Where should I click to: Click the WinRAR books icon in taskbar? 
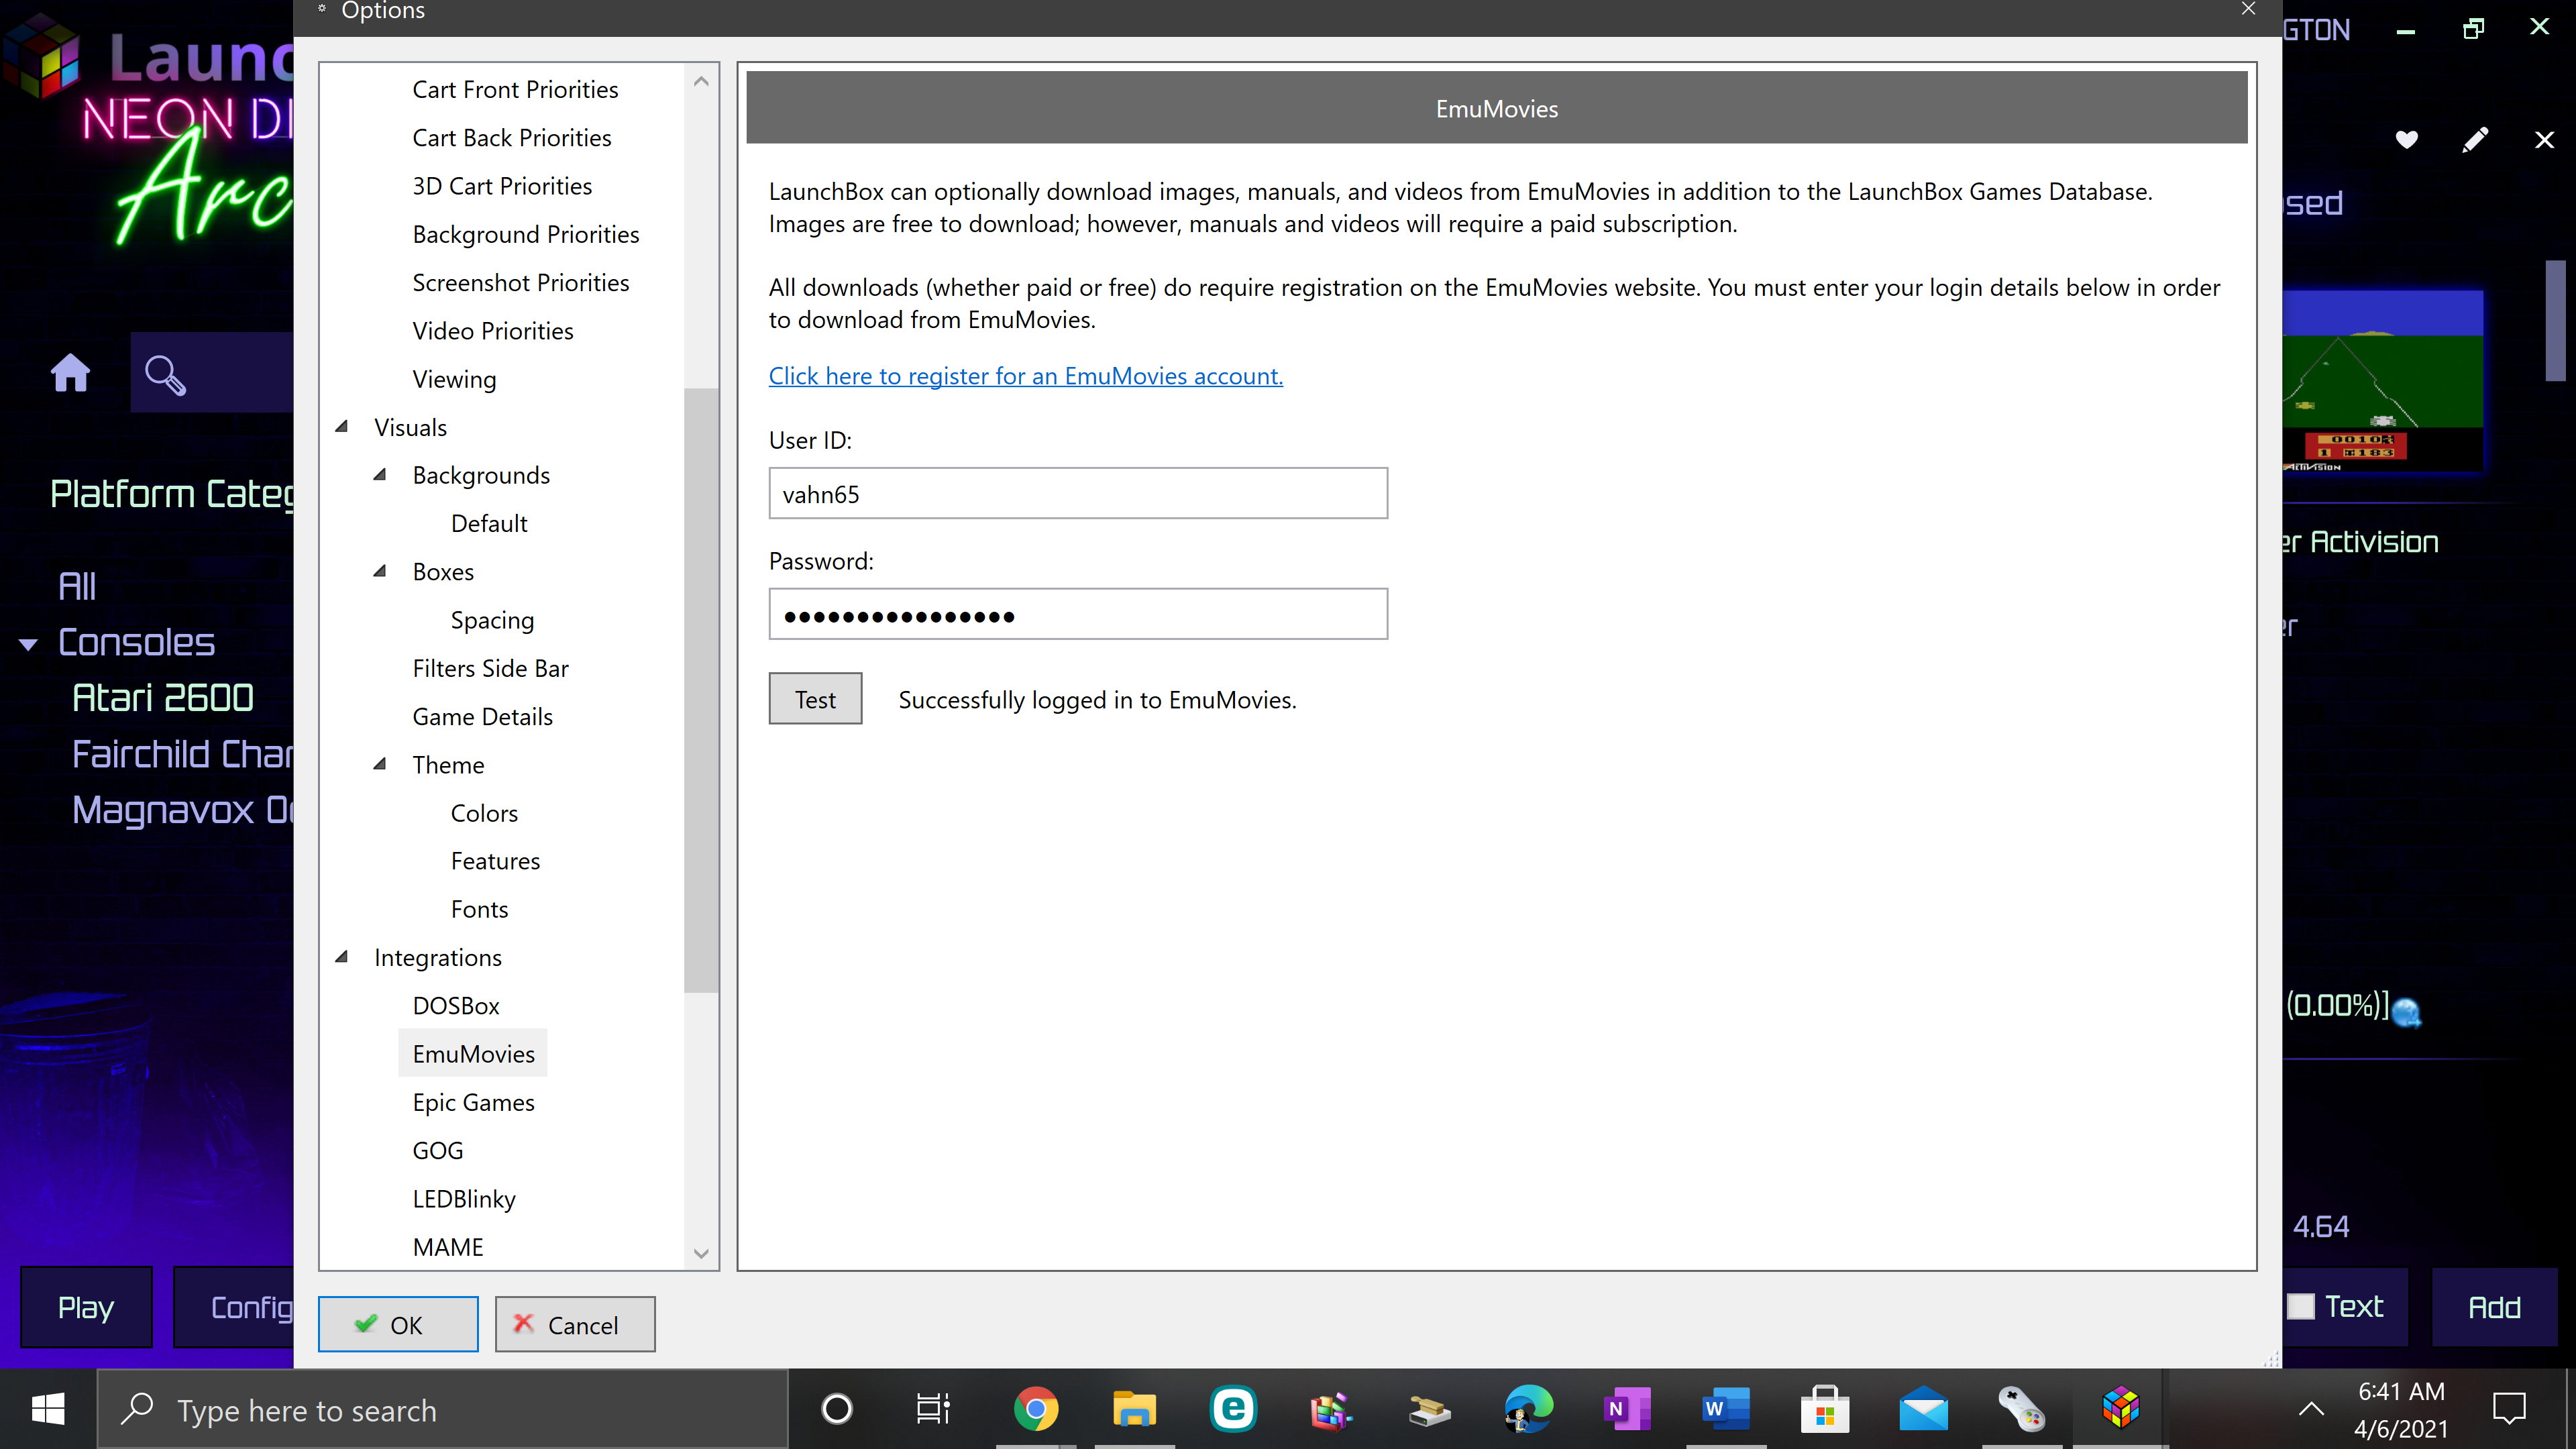[x=1331, y=1410]
